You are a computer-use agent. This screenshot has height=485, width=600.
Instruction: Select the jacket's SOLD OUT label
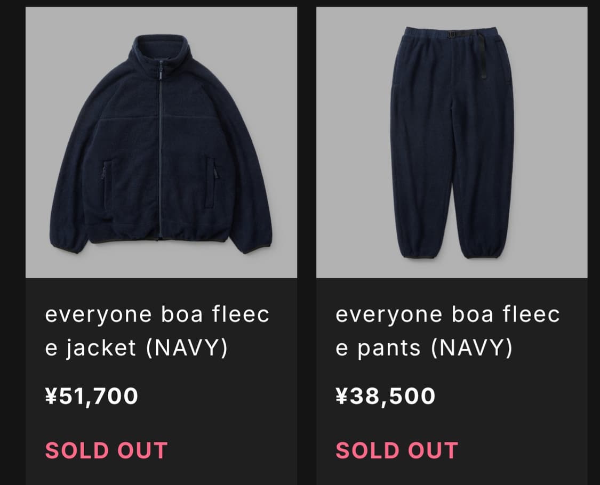[107, 450]
